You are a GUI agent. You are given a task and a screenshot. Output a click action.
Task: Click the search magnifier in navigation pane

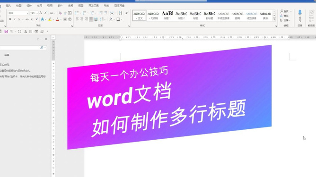point(42,48)
